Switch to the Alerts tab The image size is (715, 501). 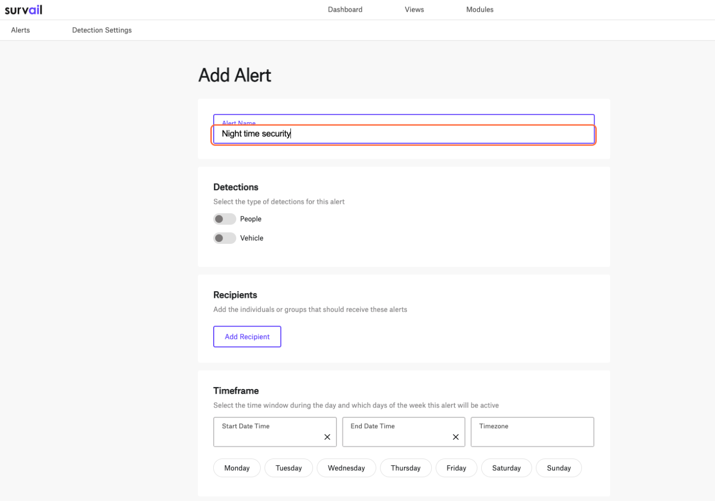[21, 30]
